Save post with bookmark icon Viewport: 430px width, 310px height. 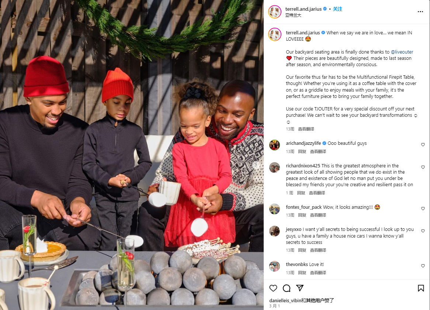pyautogui.click(x=421, y=288)
